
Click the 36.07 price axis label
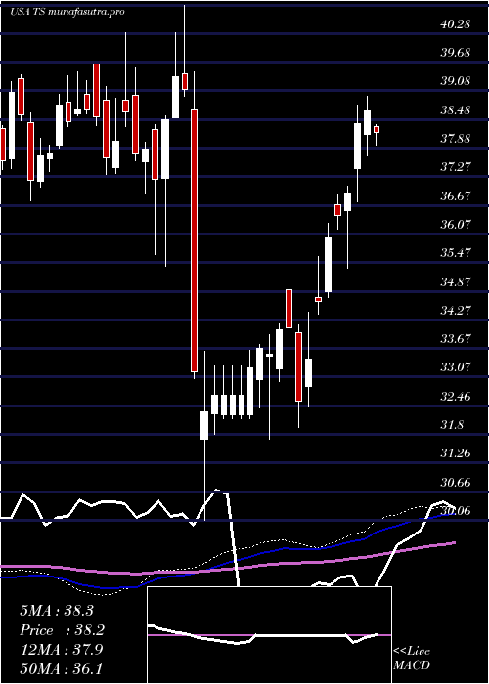456,225
